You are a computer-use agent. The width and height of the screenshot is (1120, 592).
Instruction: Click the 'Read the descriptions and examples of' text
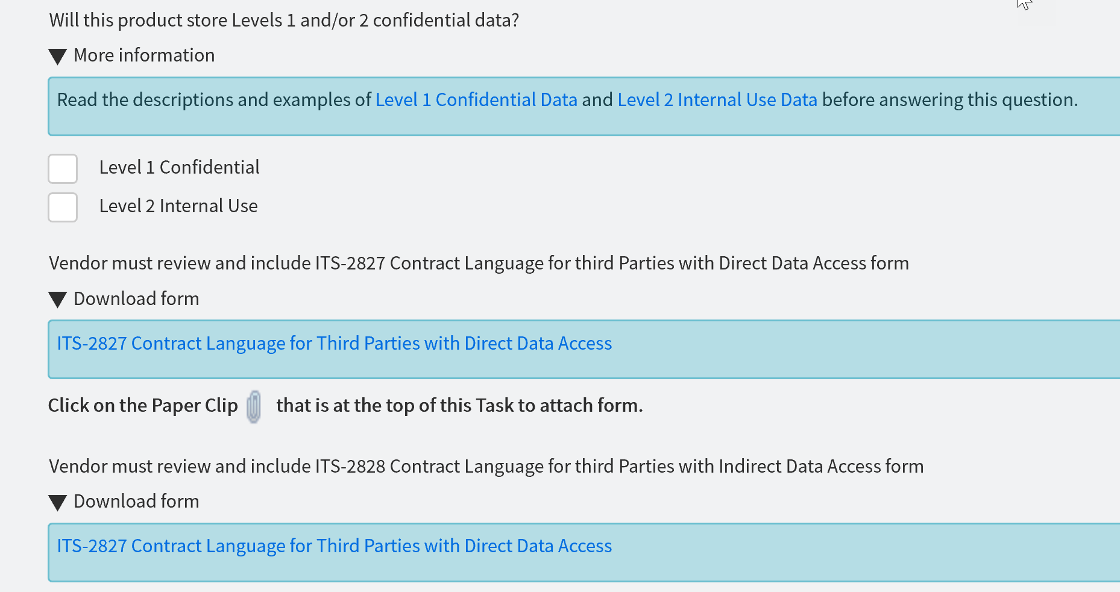coord(214,99)
